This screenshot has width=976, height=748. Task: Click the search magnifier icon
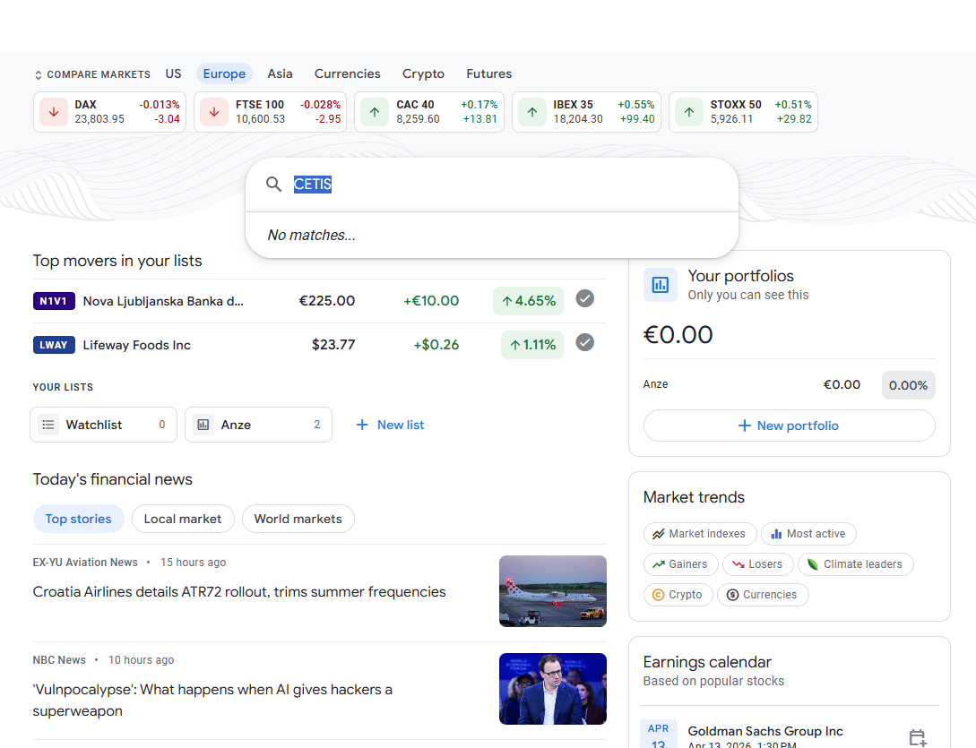273,184
